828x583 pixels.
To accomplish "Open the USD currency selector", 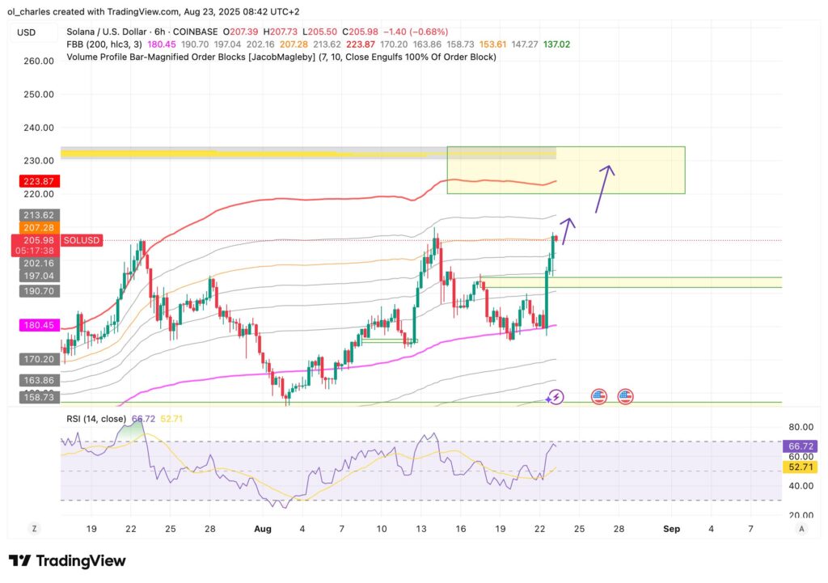I will [x=27, y=33].
